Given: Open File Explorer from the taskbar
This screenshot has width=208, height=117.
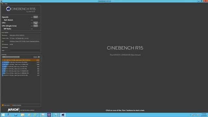Looking at the screenshot, I should click(22, 115).
